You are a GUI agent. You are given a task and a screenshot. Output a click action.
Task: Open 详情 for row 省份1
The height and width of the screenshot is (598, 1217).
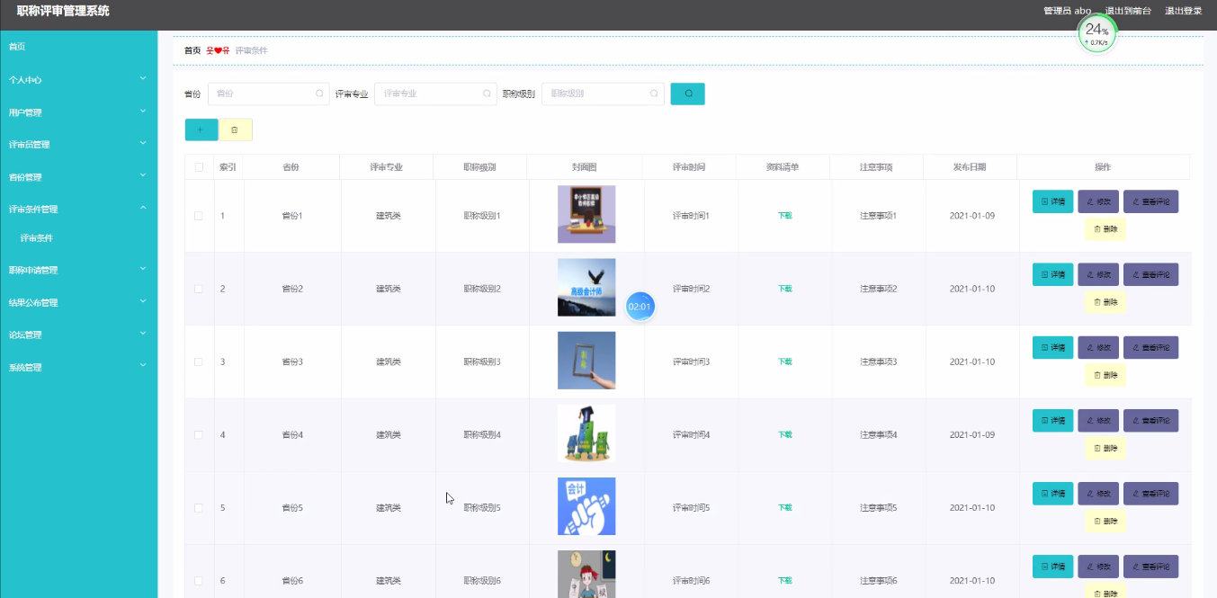click(x=1052, y=201)
